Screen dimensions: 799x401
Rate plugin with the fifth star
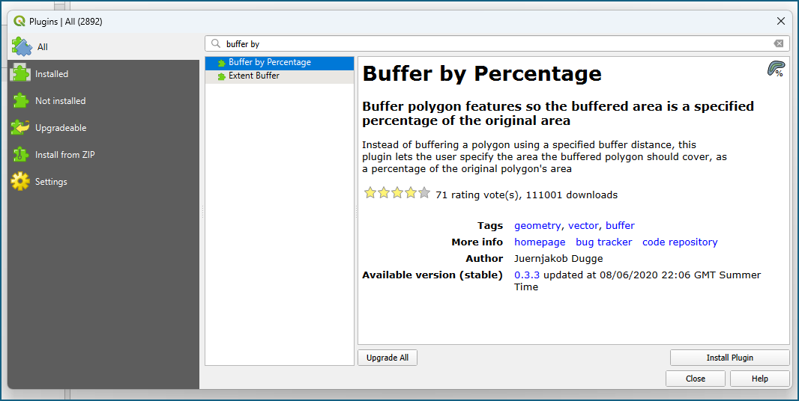click(424, 193)
